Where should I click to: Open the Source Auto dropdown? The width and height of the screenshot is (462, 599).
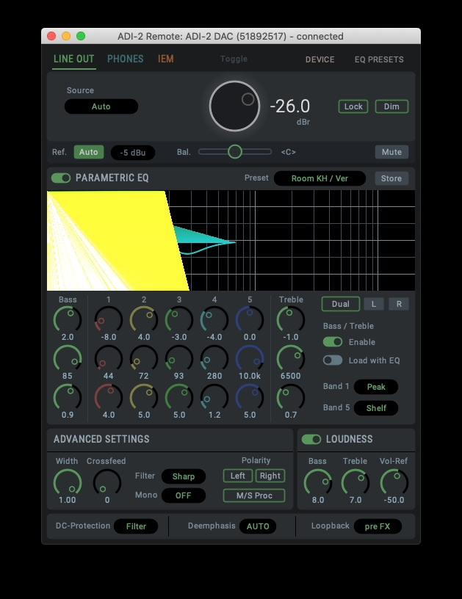pyautogui.click(x=101, y=106)
